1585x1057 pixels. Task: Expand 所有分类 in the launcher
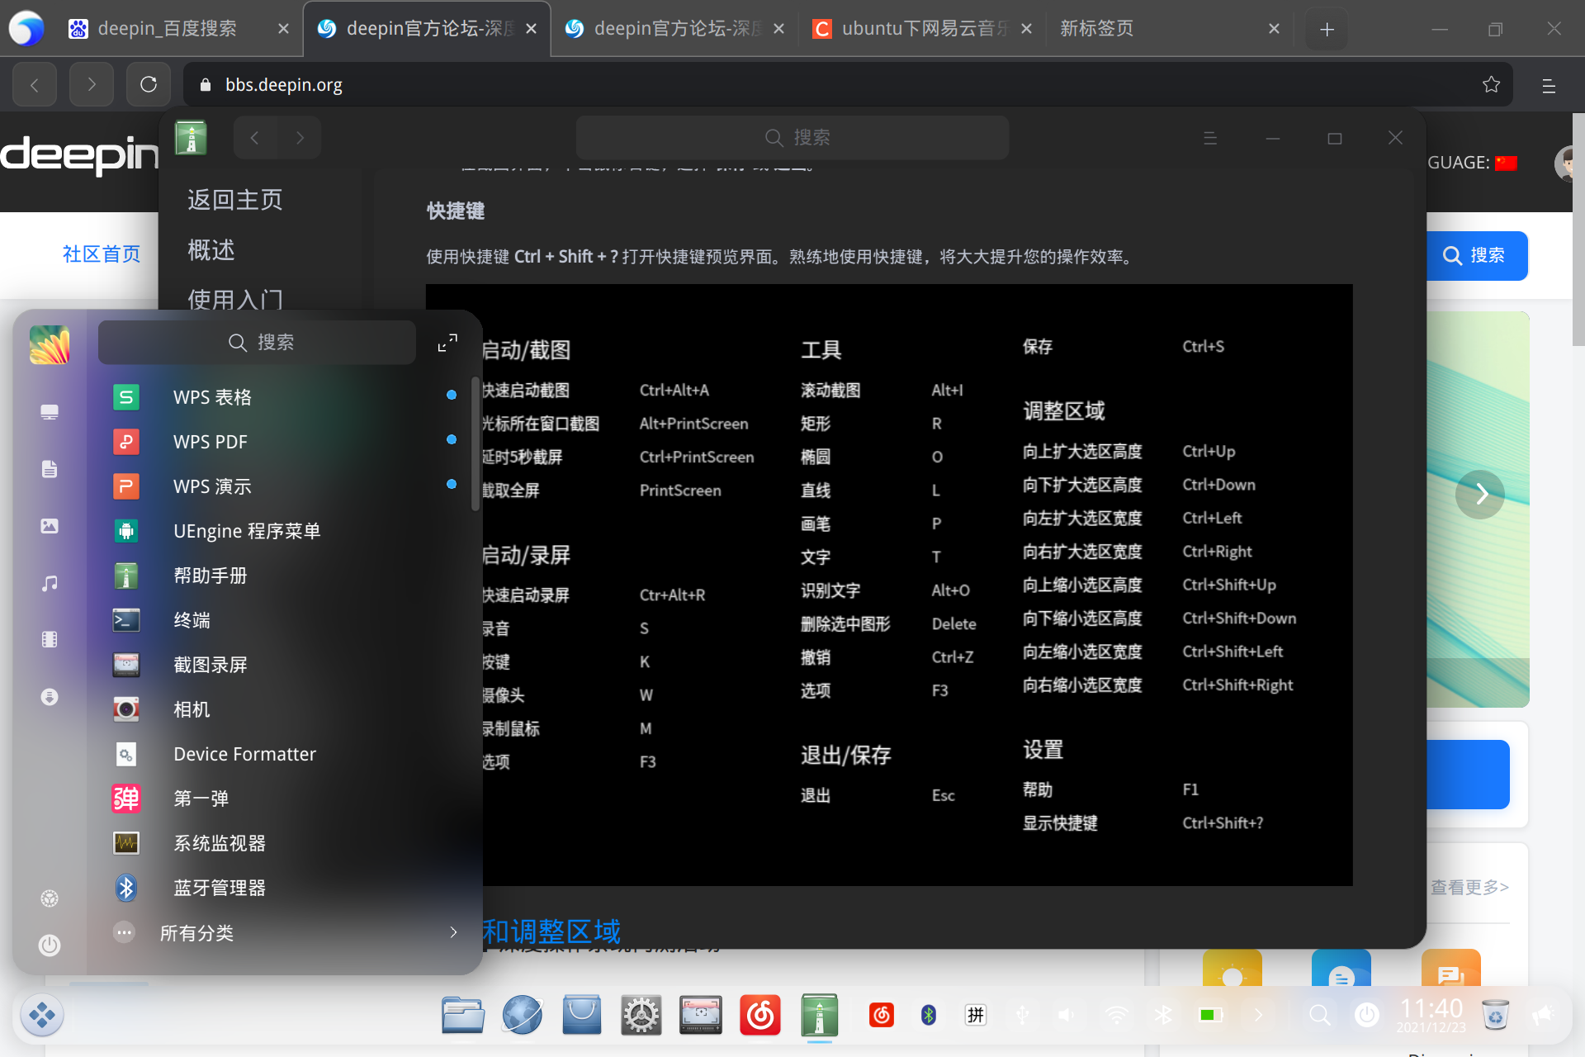(x=196, y=932)
